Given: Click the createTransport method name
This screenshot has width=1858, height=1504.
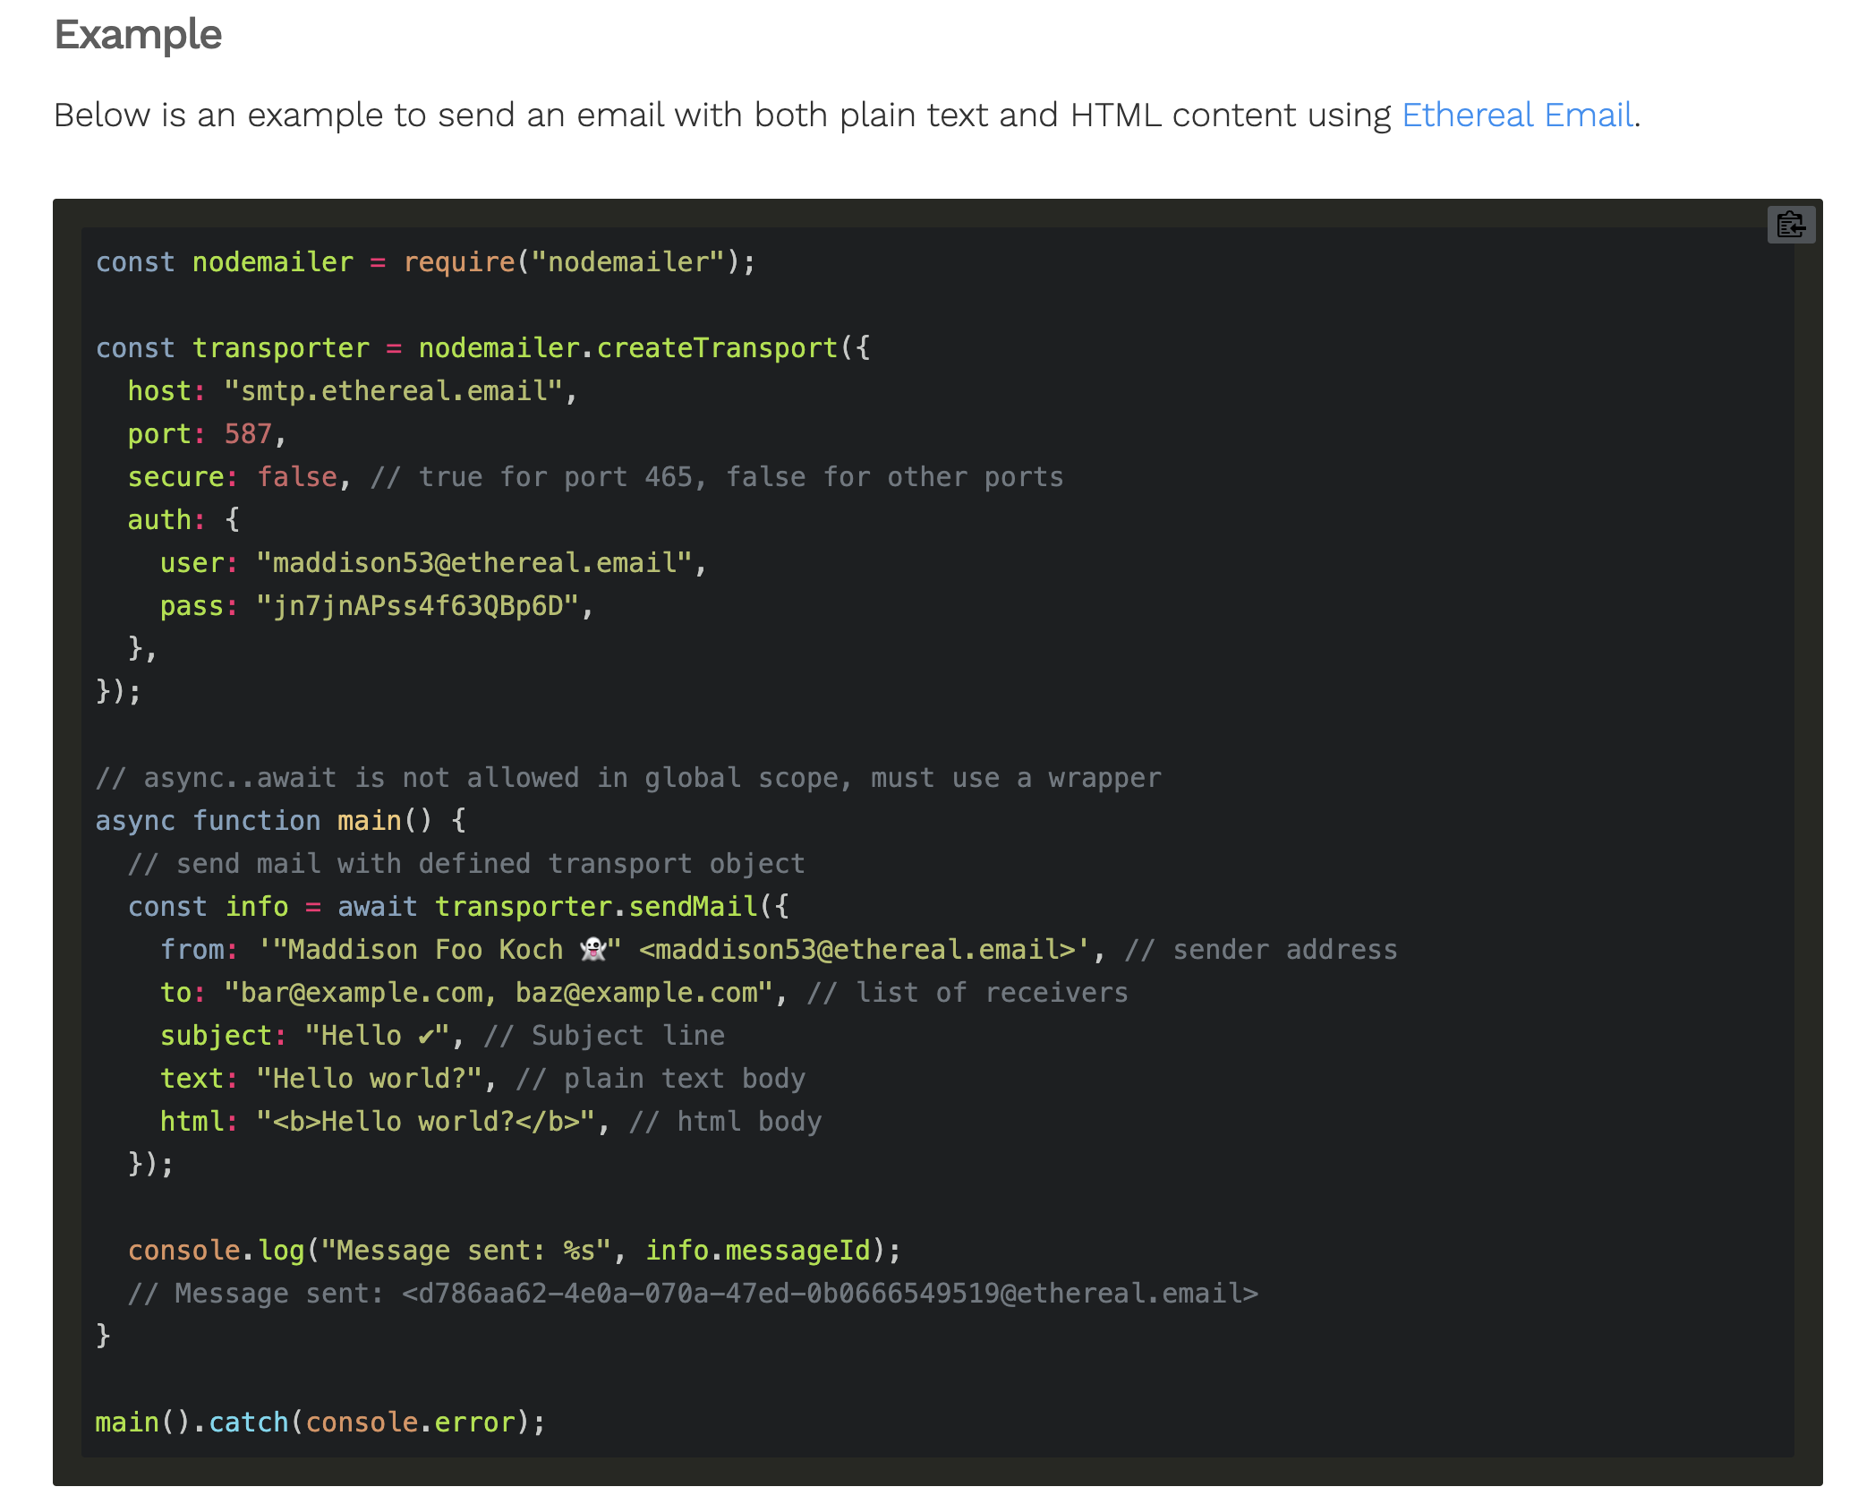Looking at the screenshot, I should (716, 348).
